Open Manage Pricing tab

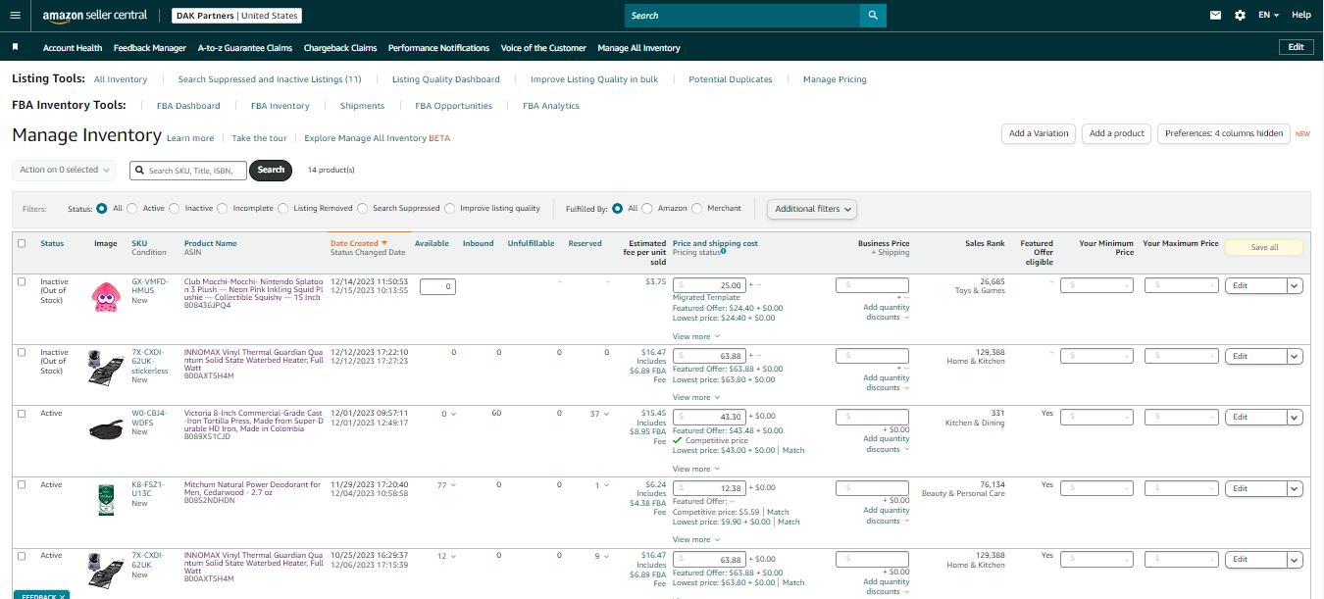[835, 79]
